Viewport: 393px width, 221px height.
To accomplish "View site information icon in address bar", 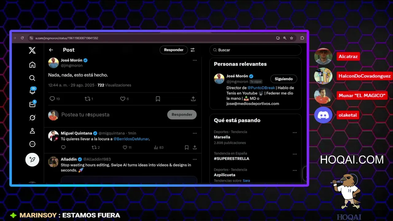I will click(x=31, y=38).
